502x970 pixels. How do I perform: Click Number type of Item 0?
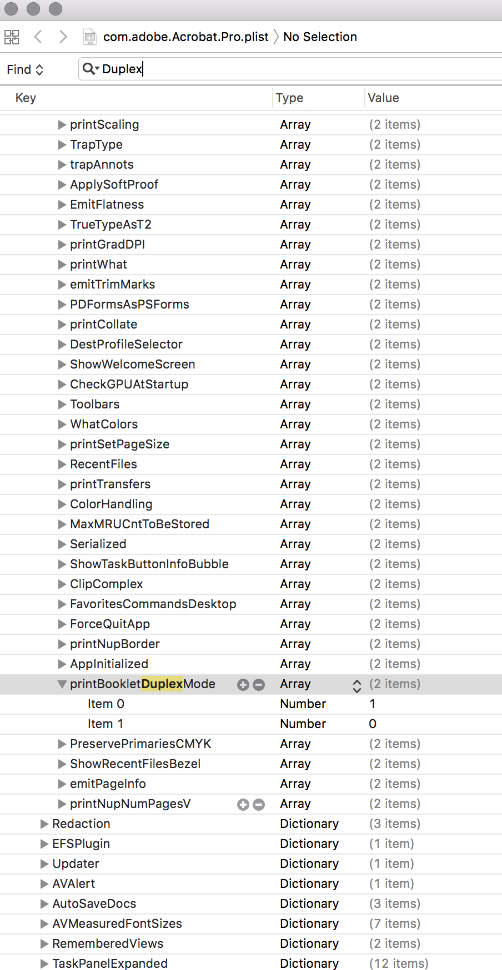[x=303, y=704]
